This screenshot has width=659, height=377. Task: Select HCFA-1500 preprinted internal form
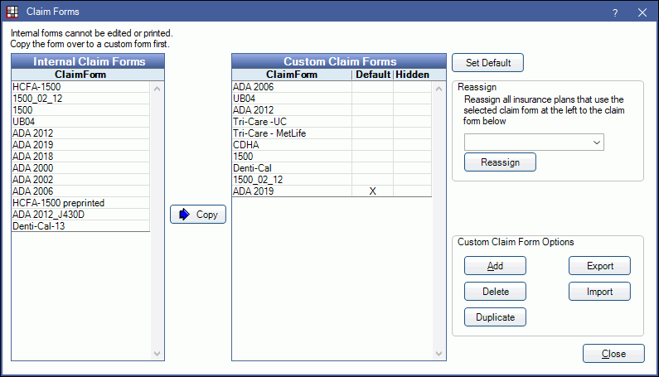tap(80, 203)
